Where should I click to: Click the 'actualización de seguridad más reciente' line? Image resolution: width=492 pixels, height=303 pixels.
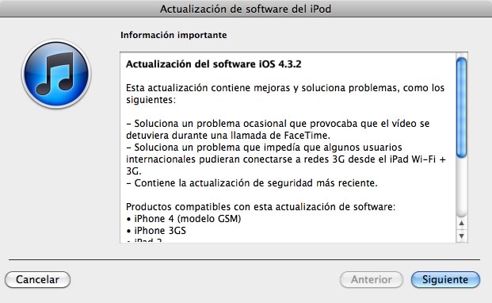tap(252, 182)
